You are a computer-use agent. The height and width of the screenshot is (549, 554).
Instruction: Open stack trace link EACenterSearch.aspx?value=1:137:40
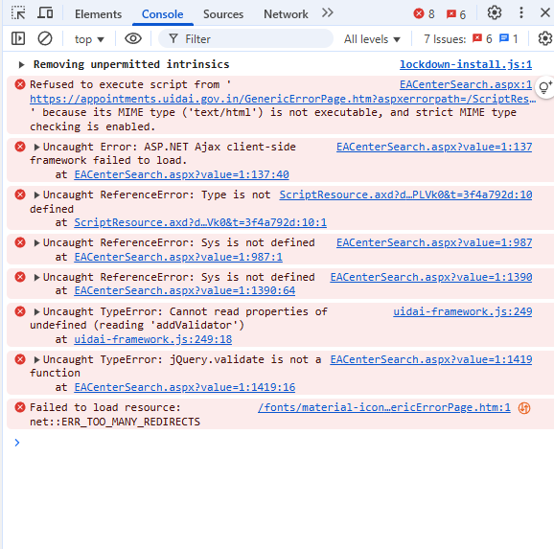point(181,174)
